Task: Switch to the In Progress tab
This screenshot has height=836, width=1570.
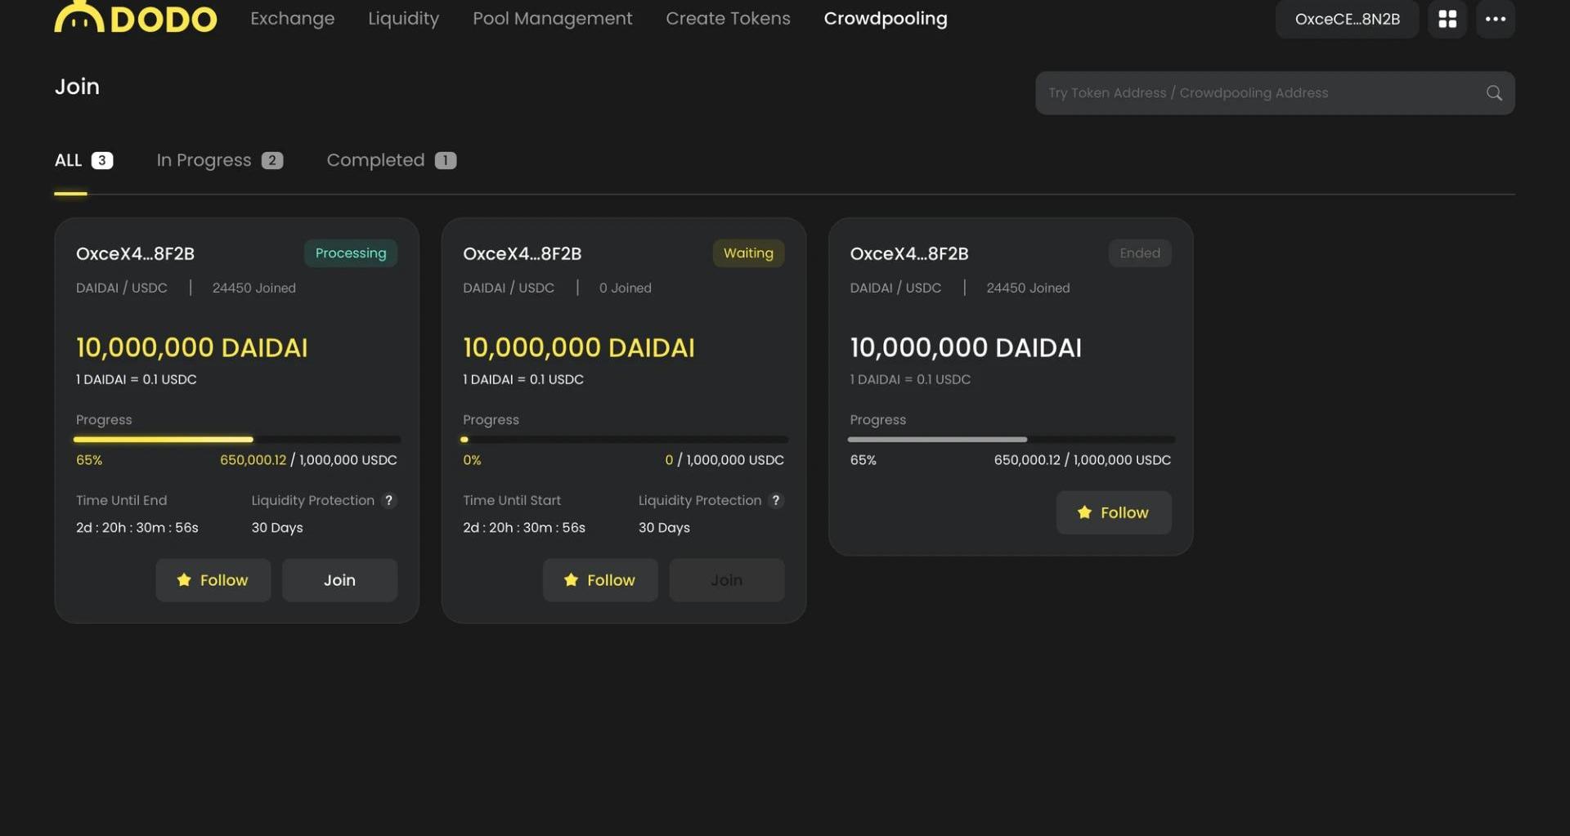Action: [x=219, y=160]
